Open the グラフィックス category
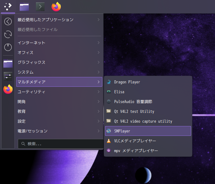The width and height of the screenshot is (215, 184). (59, 62)
